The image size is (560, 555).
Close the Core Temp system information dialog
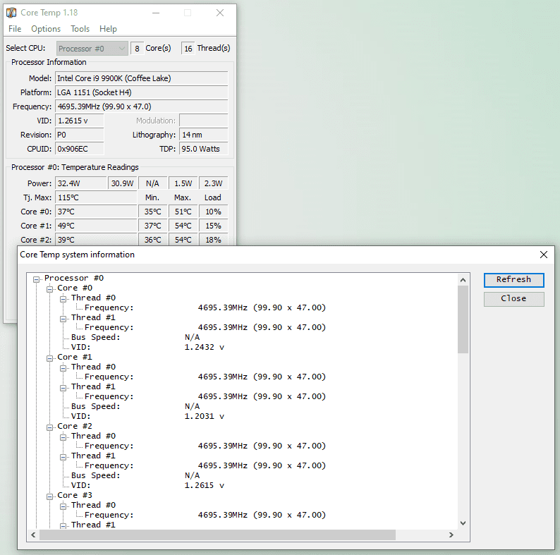[x=544, y=255]
